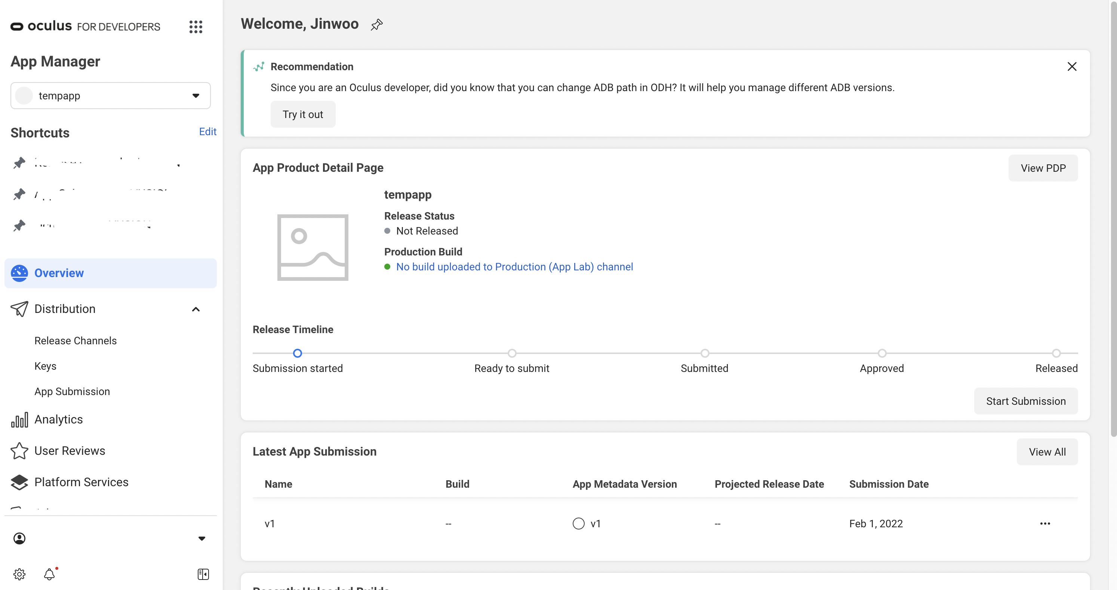Open the apps grid menu icon
The image size is (1117, 590).
click(x=196, y=27)
